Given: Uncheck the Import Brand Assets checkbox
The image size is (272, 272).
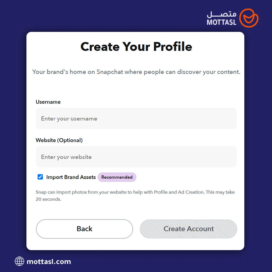Looking at the screenshot, I should (x=40, y=177).
